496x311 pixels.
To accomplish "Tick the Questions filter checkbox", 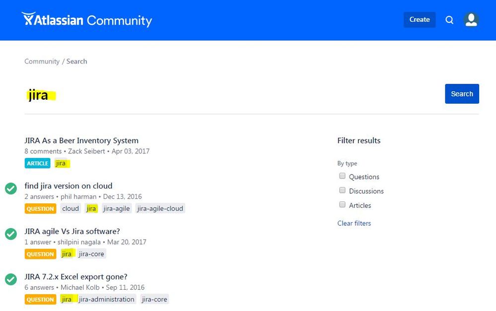I will coord(342,176).
